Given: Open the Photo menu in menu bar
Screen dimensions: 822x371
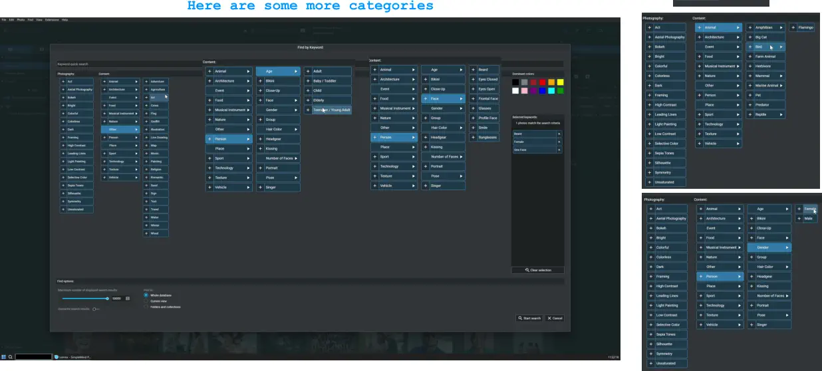Looking at the screenshot, I should pos(21,20).
